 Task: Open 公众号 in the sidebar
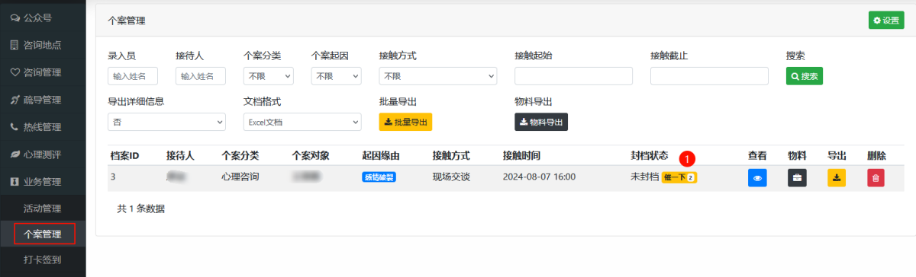tap(43, 18)
